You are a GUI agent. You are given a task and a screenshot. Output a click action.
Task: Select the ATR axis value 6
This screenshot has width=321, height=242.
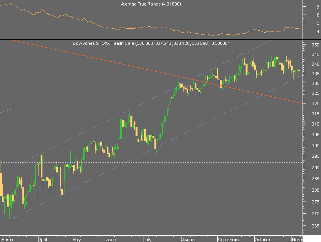[318, 15]
